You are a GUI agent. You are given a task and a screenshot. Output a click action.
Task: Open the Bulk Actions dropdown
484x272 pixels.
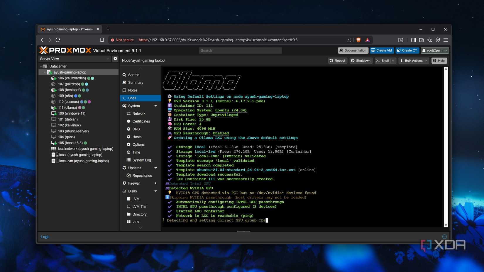point(414,61)
